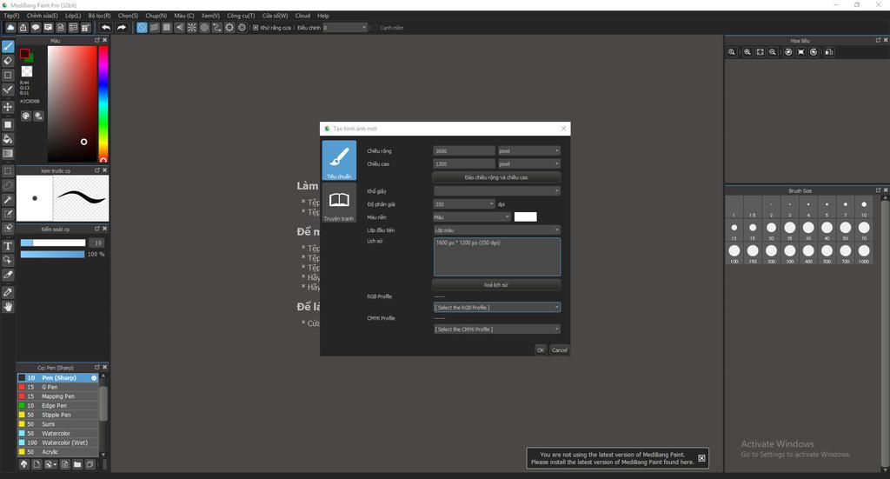Image resolution: width=890 pixels, height=479 pixels.
Task: Click the Xoá lịch sử button
Action: (x=496, y=285)
